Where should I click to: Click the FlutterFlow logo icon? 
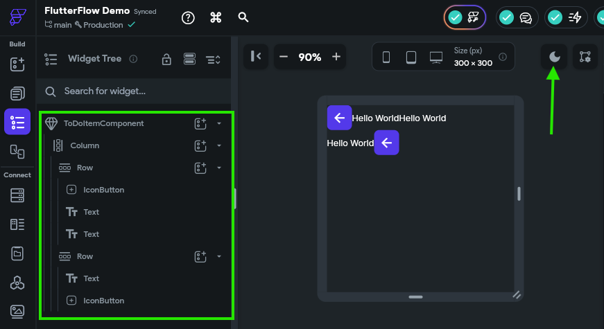coord(18,17)
